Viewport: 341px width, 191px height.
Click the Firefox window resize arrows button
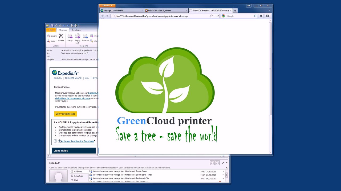pos(249,6)
